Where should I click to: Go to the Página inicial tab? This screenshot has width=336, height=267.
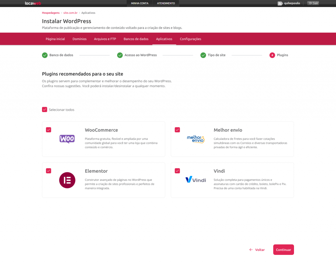(55, 39)
